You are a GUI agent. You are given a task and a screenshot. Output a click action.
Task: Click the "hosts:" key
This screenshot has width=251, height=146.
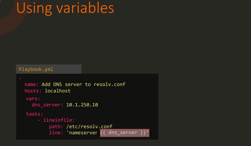(33, 91)
